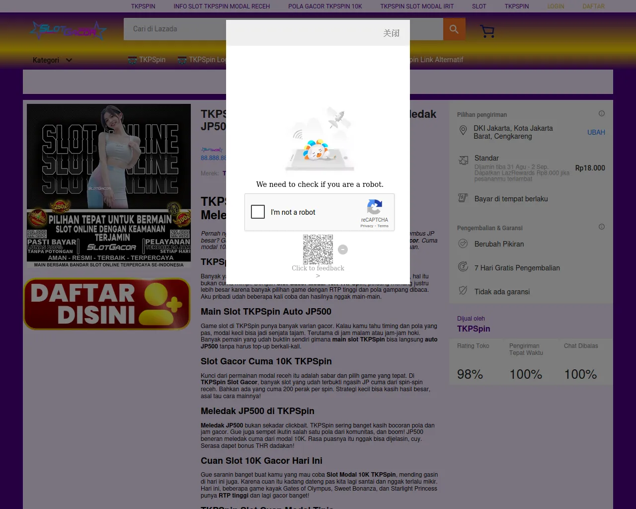The width and height of the screenshot is (636, 509).
Task: Close the captcha dialog with 关闭
Action: (x=392, y=33)
